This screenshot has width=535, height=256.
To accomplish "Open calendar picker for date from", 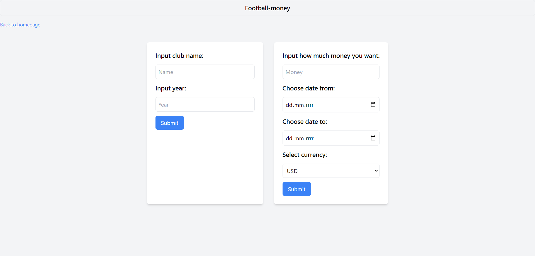I will point(373,105).
